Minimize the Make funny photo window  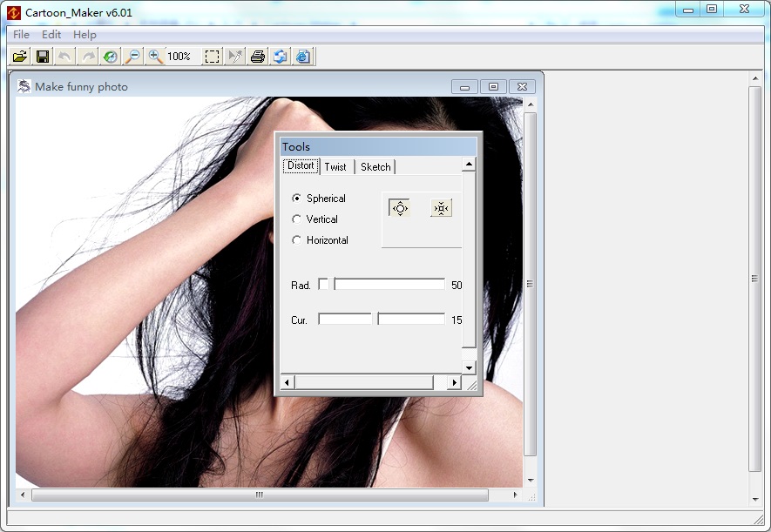click(464, 87)
